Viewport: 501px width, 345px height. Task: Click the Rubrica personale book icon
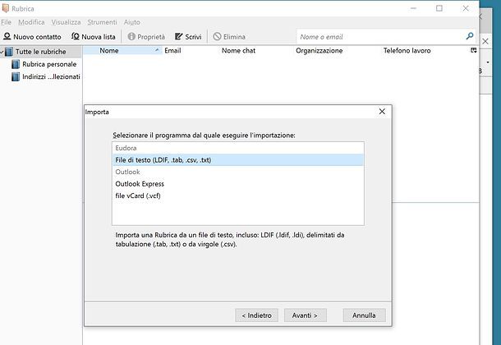tap(16, 64)
